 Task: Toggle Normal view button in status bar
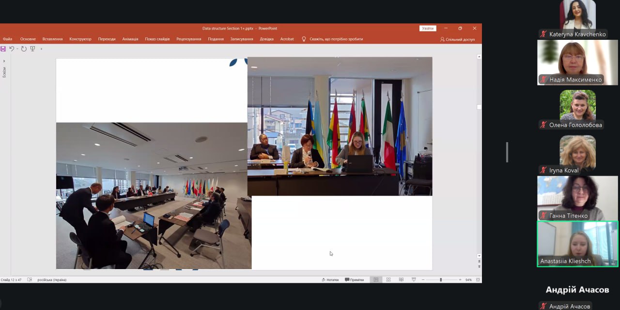click(x=375, y=280)
